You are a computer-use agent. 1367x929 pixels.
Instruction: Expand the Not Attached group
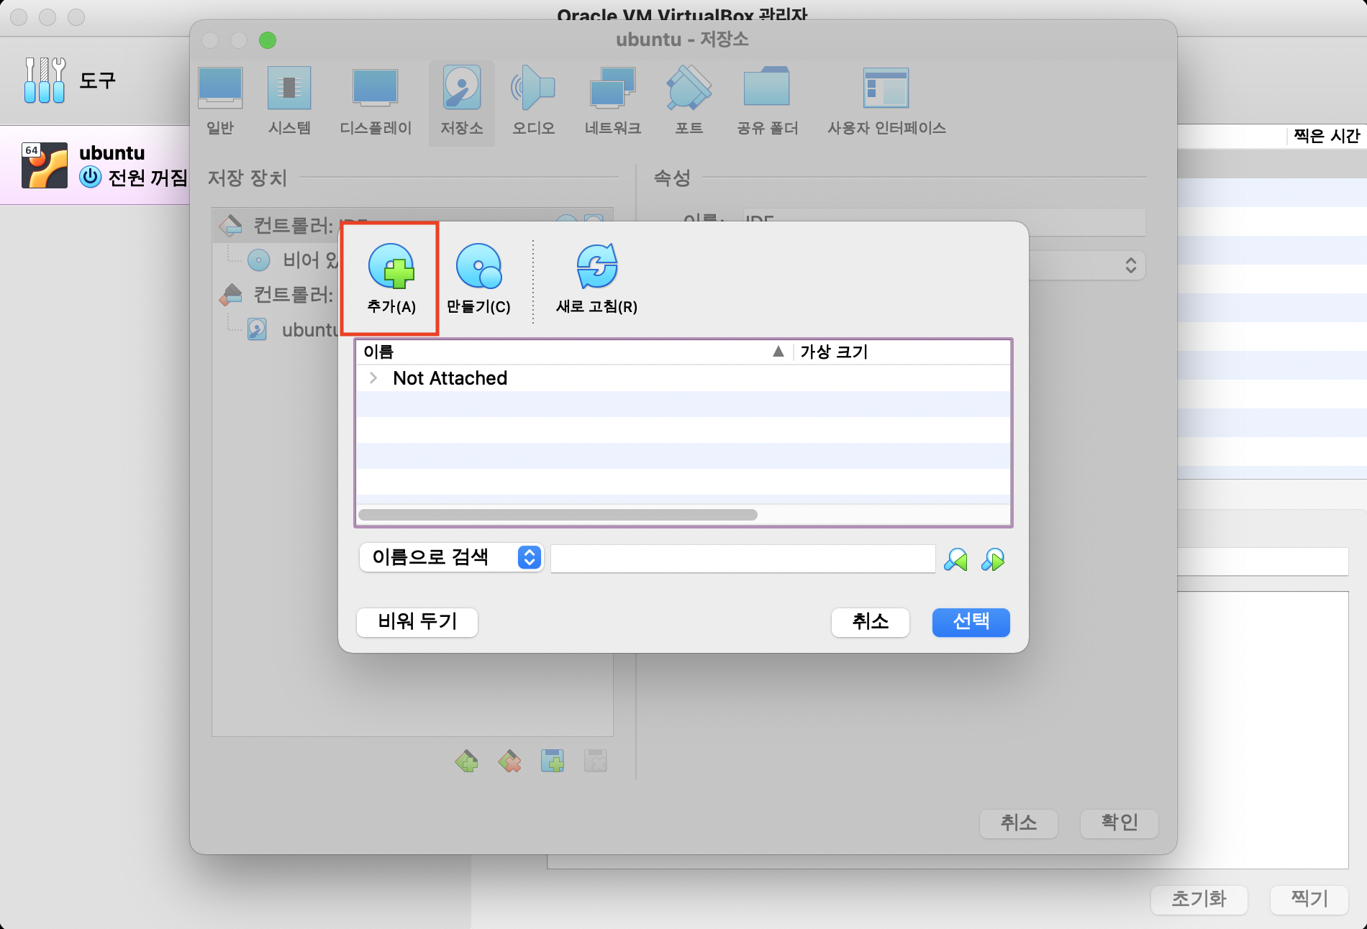pyautogui.click(x=373, y=378)
